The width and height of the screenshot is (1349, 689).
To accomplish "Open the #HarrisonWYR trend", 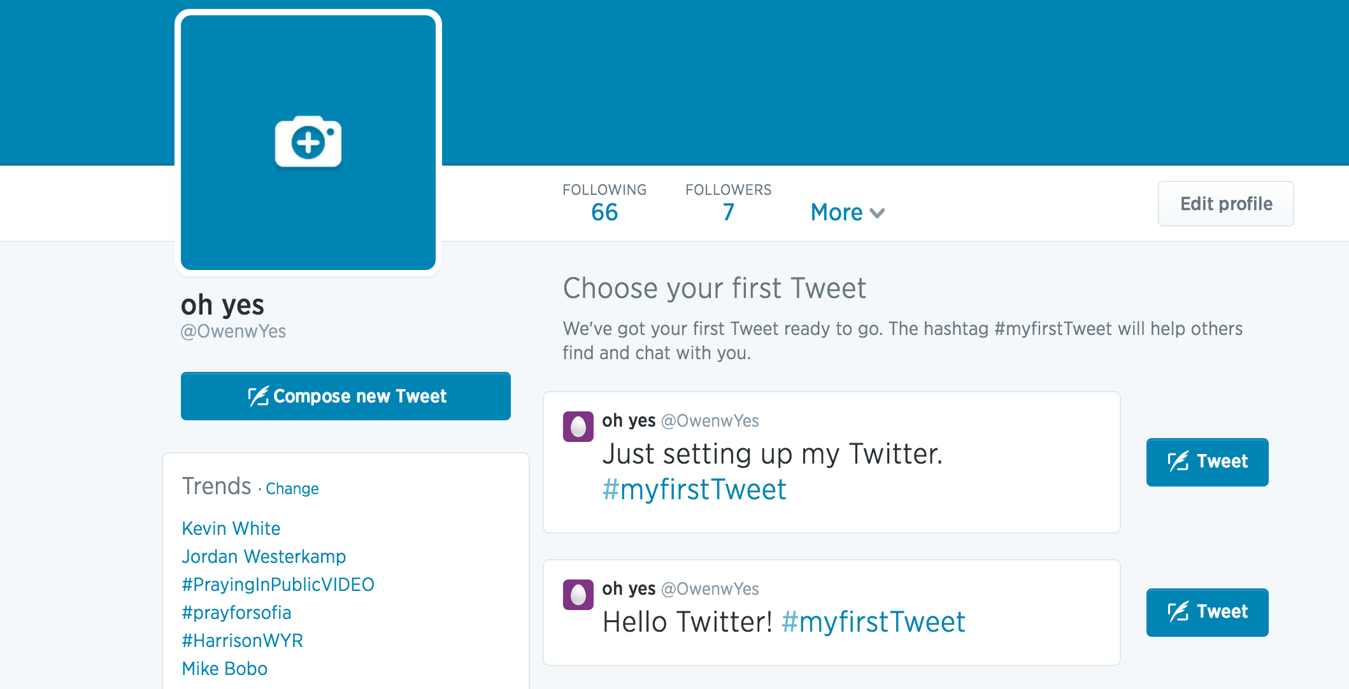I will coord(242,641).
